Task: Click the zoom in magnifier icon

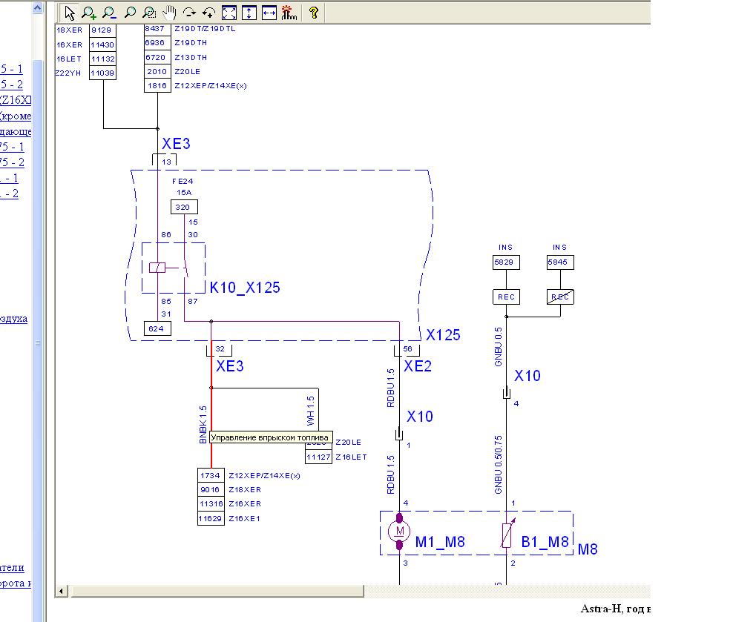Action: [x=89, y=13]
